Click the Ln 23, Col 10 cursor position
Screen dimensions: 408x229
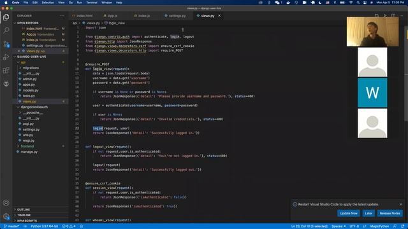click(309, 226)
